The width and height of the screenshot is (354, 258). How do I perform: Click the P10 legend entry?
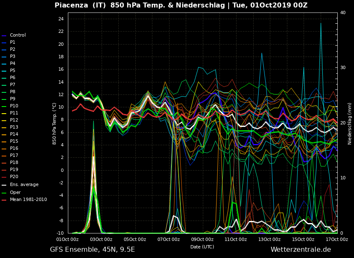point(14,106)
